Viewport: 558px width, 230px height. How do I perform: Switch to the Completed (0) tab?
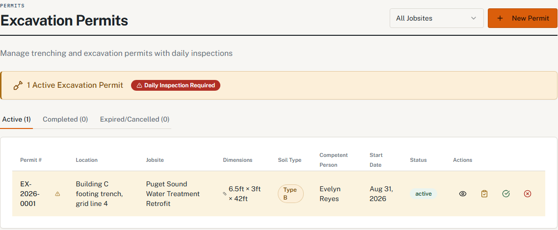tap(65, 119)
